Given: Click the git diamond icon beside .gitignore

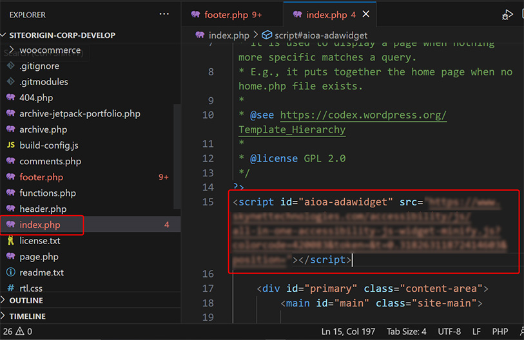Looking at the screenshot, I should 11,66.
